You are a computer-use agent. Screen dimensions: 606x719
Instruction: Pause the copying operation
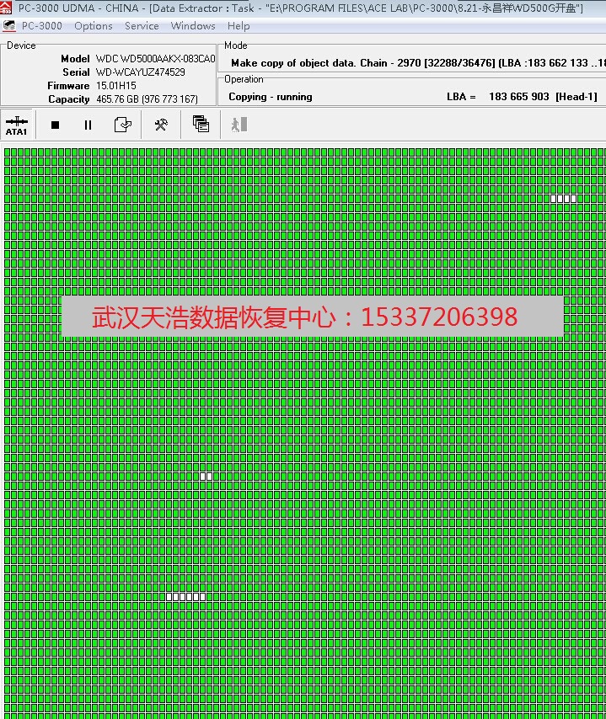pyautogui.click(x=88, y=125)
